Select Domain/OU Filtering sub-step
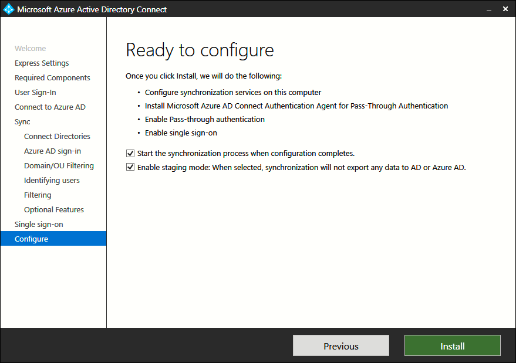516x363 pixels. (59, 166)
